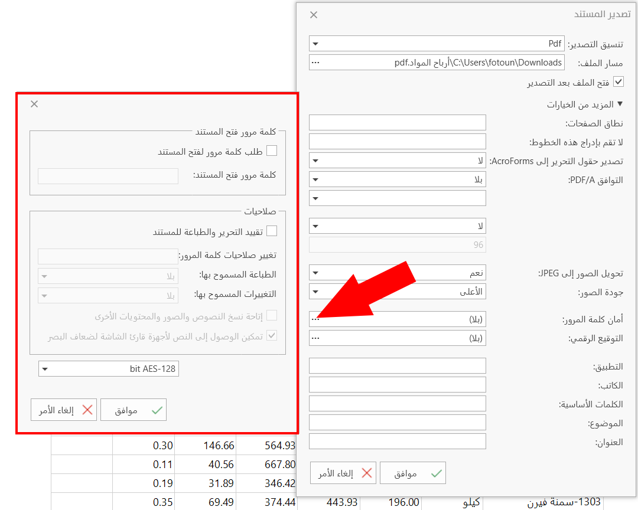The image size is (638, 510).
Task: Click موافق in the export document dialog
Action: [413, 473]
